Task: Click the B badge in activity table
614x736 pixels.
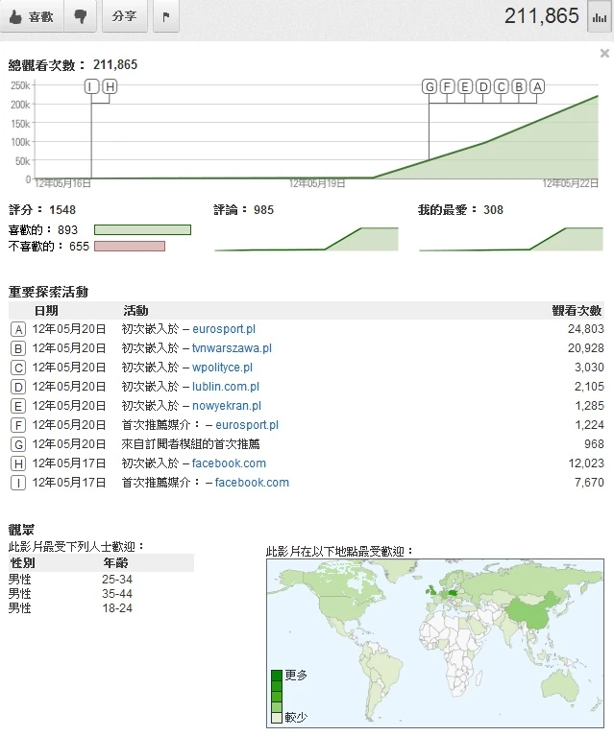Action: point(18,348)
